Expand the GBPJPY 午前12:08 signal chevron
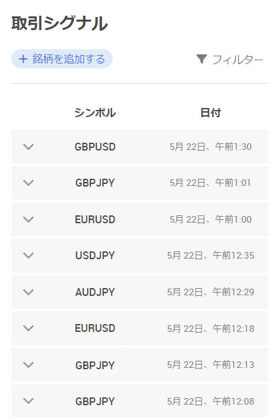279x417 pixels. tap(28, 401)
